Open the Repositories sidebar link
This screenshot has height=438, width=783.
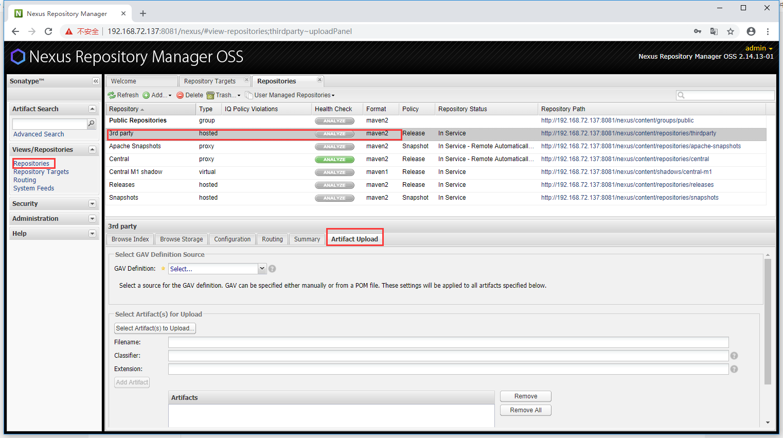tap(31, 164)
